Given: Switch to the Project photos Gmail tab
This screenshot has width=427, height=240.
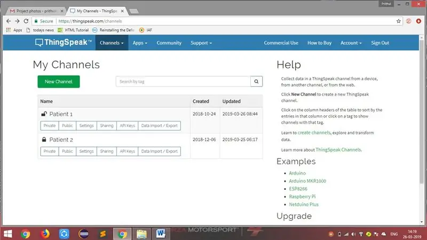Looking at the screenshot, I should click(35, 11).
